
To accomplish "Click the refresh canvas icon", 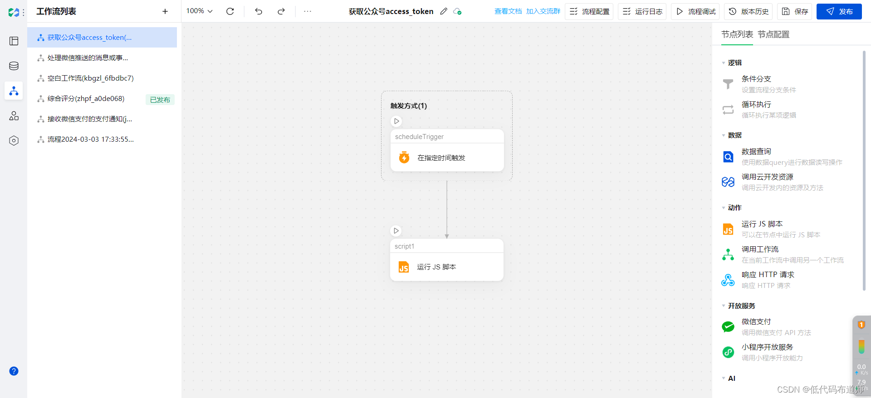I will [230, 11].
